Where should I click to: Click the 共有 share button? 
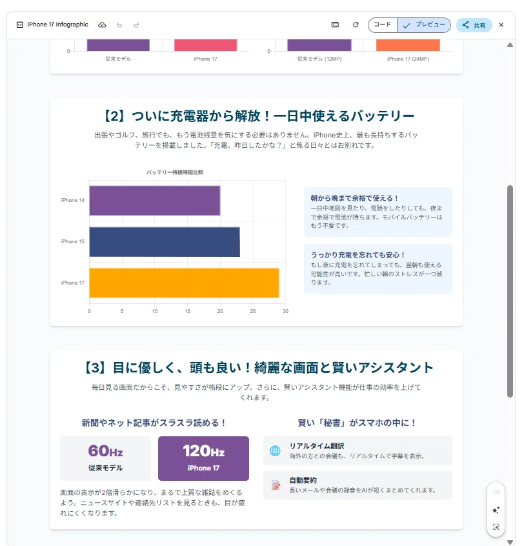tap(474, 25)
